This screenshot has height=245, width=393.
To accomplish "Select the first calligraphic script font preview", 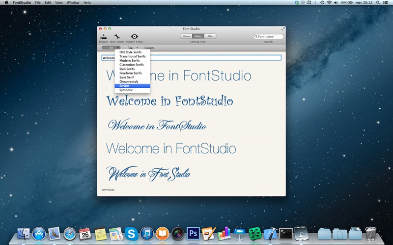I will (157, 125).
